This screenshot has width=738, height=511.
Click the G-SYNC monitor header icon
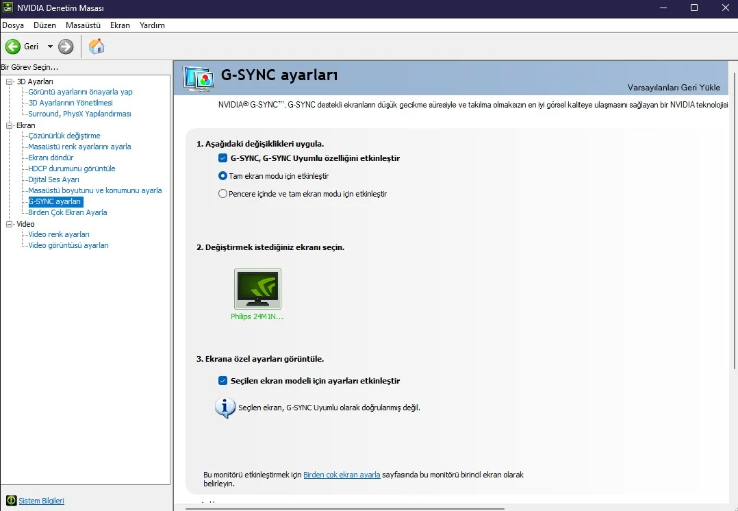pos(199,78)
